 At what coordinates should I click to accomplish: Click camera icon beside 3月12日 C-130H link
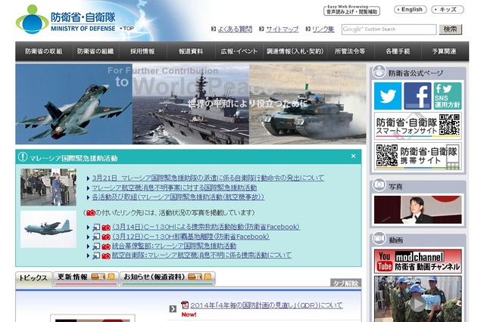pyautogui.click(x=106, y=237)
